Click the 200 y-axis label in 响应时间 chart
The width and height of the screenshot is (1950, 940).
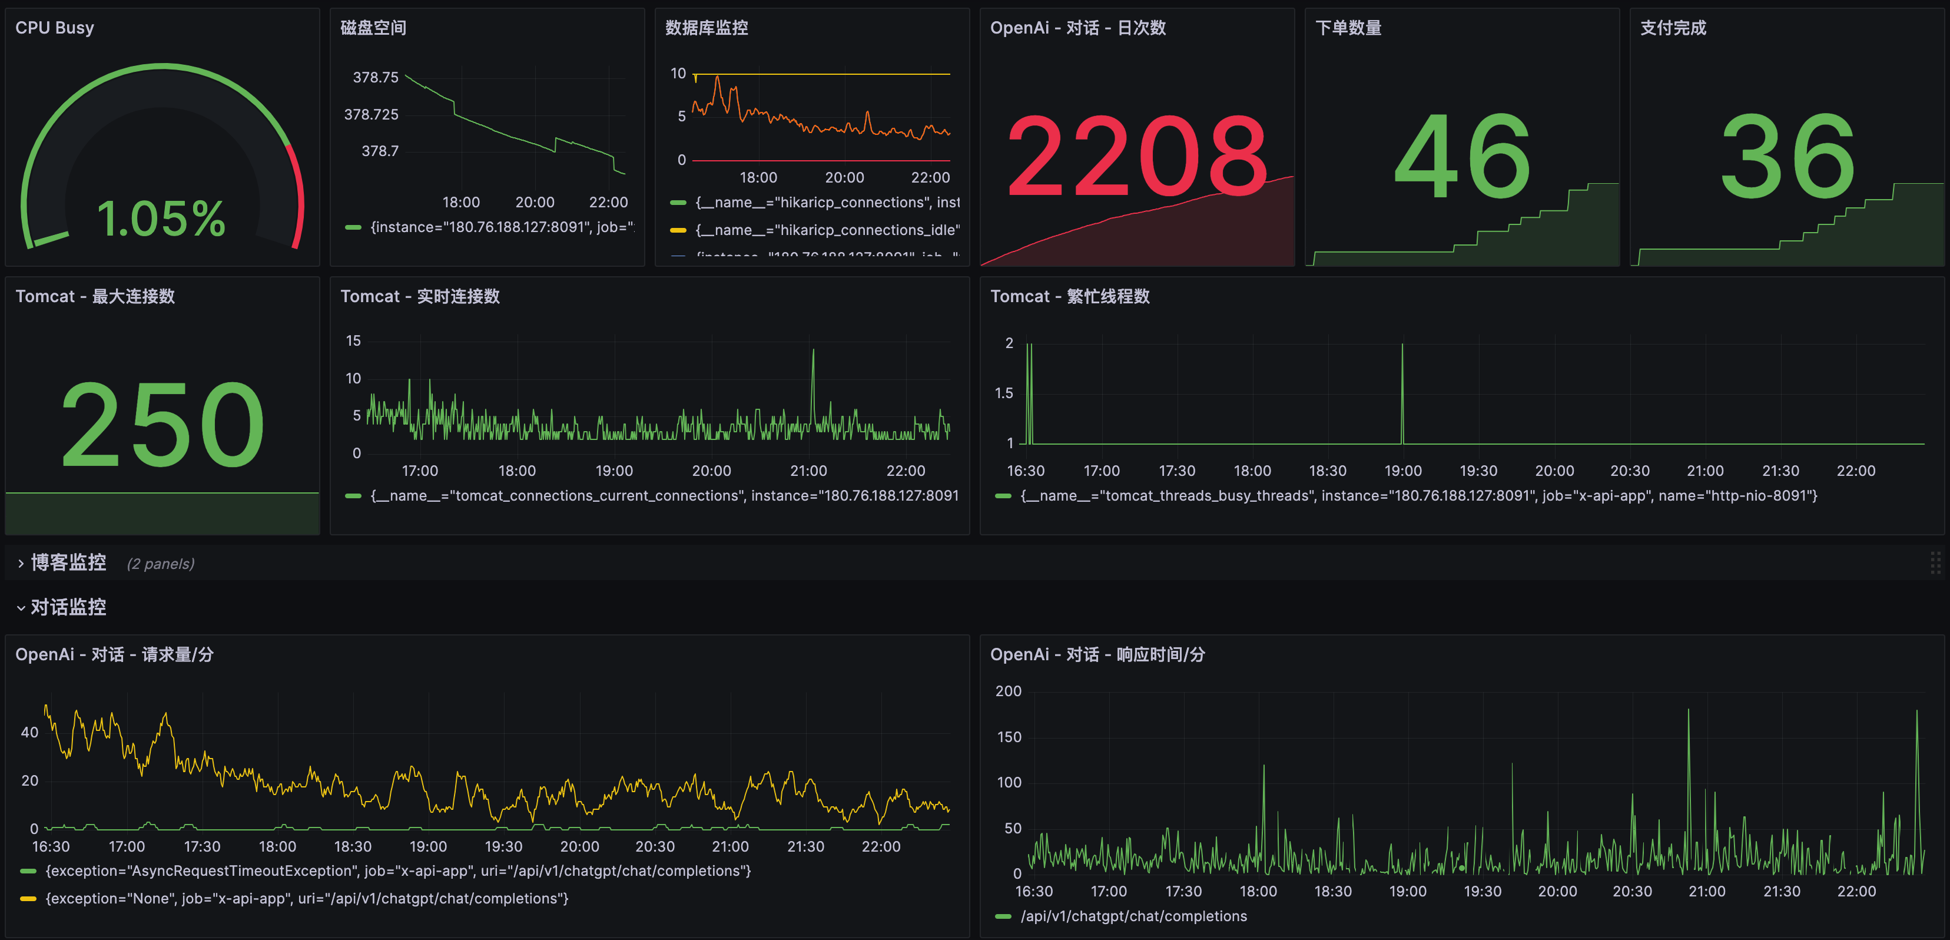point(1009,691)
